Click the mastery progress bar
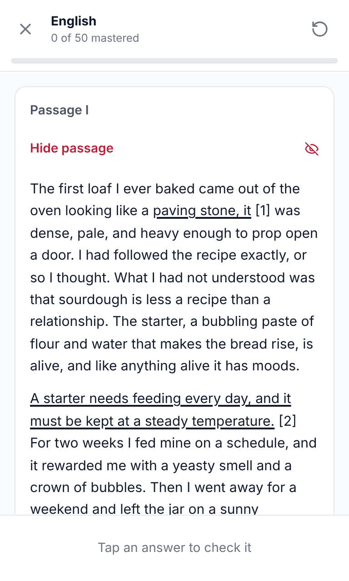This screenshot has height=581, width=349. (174, 60)
